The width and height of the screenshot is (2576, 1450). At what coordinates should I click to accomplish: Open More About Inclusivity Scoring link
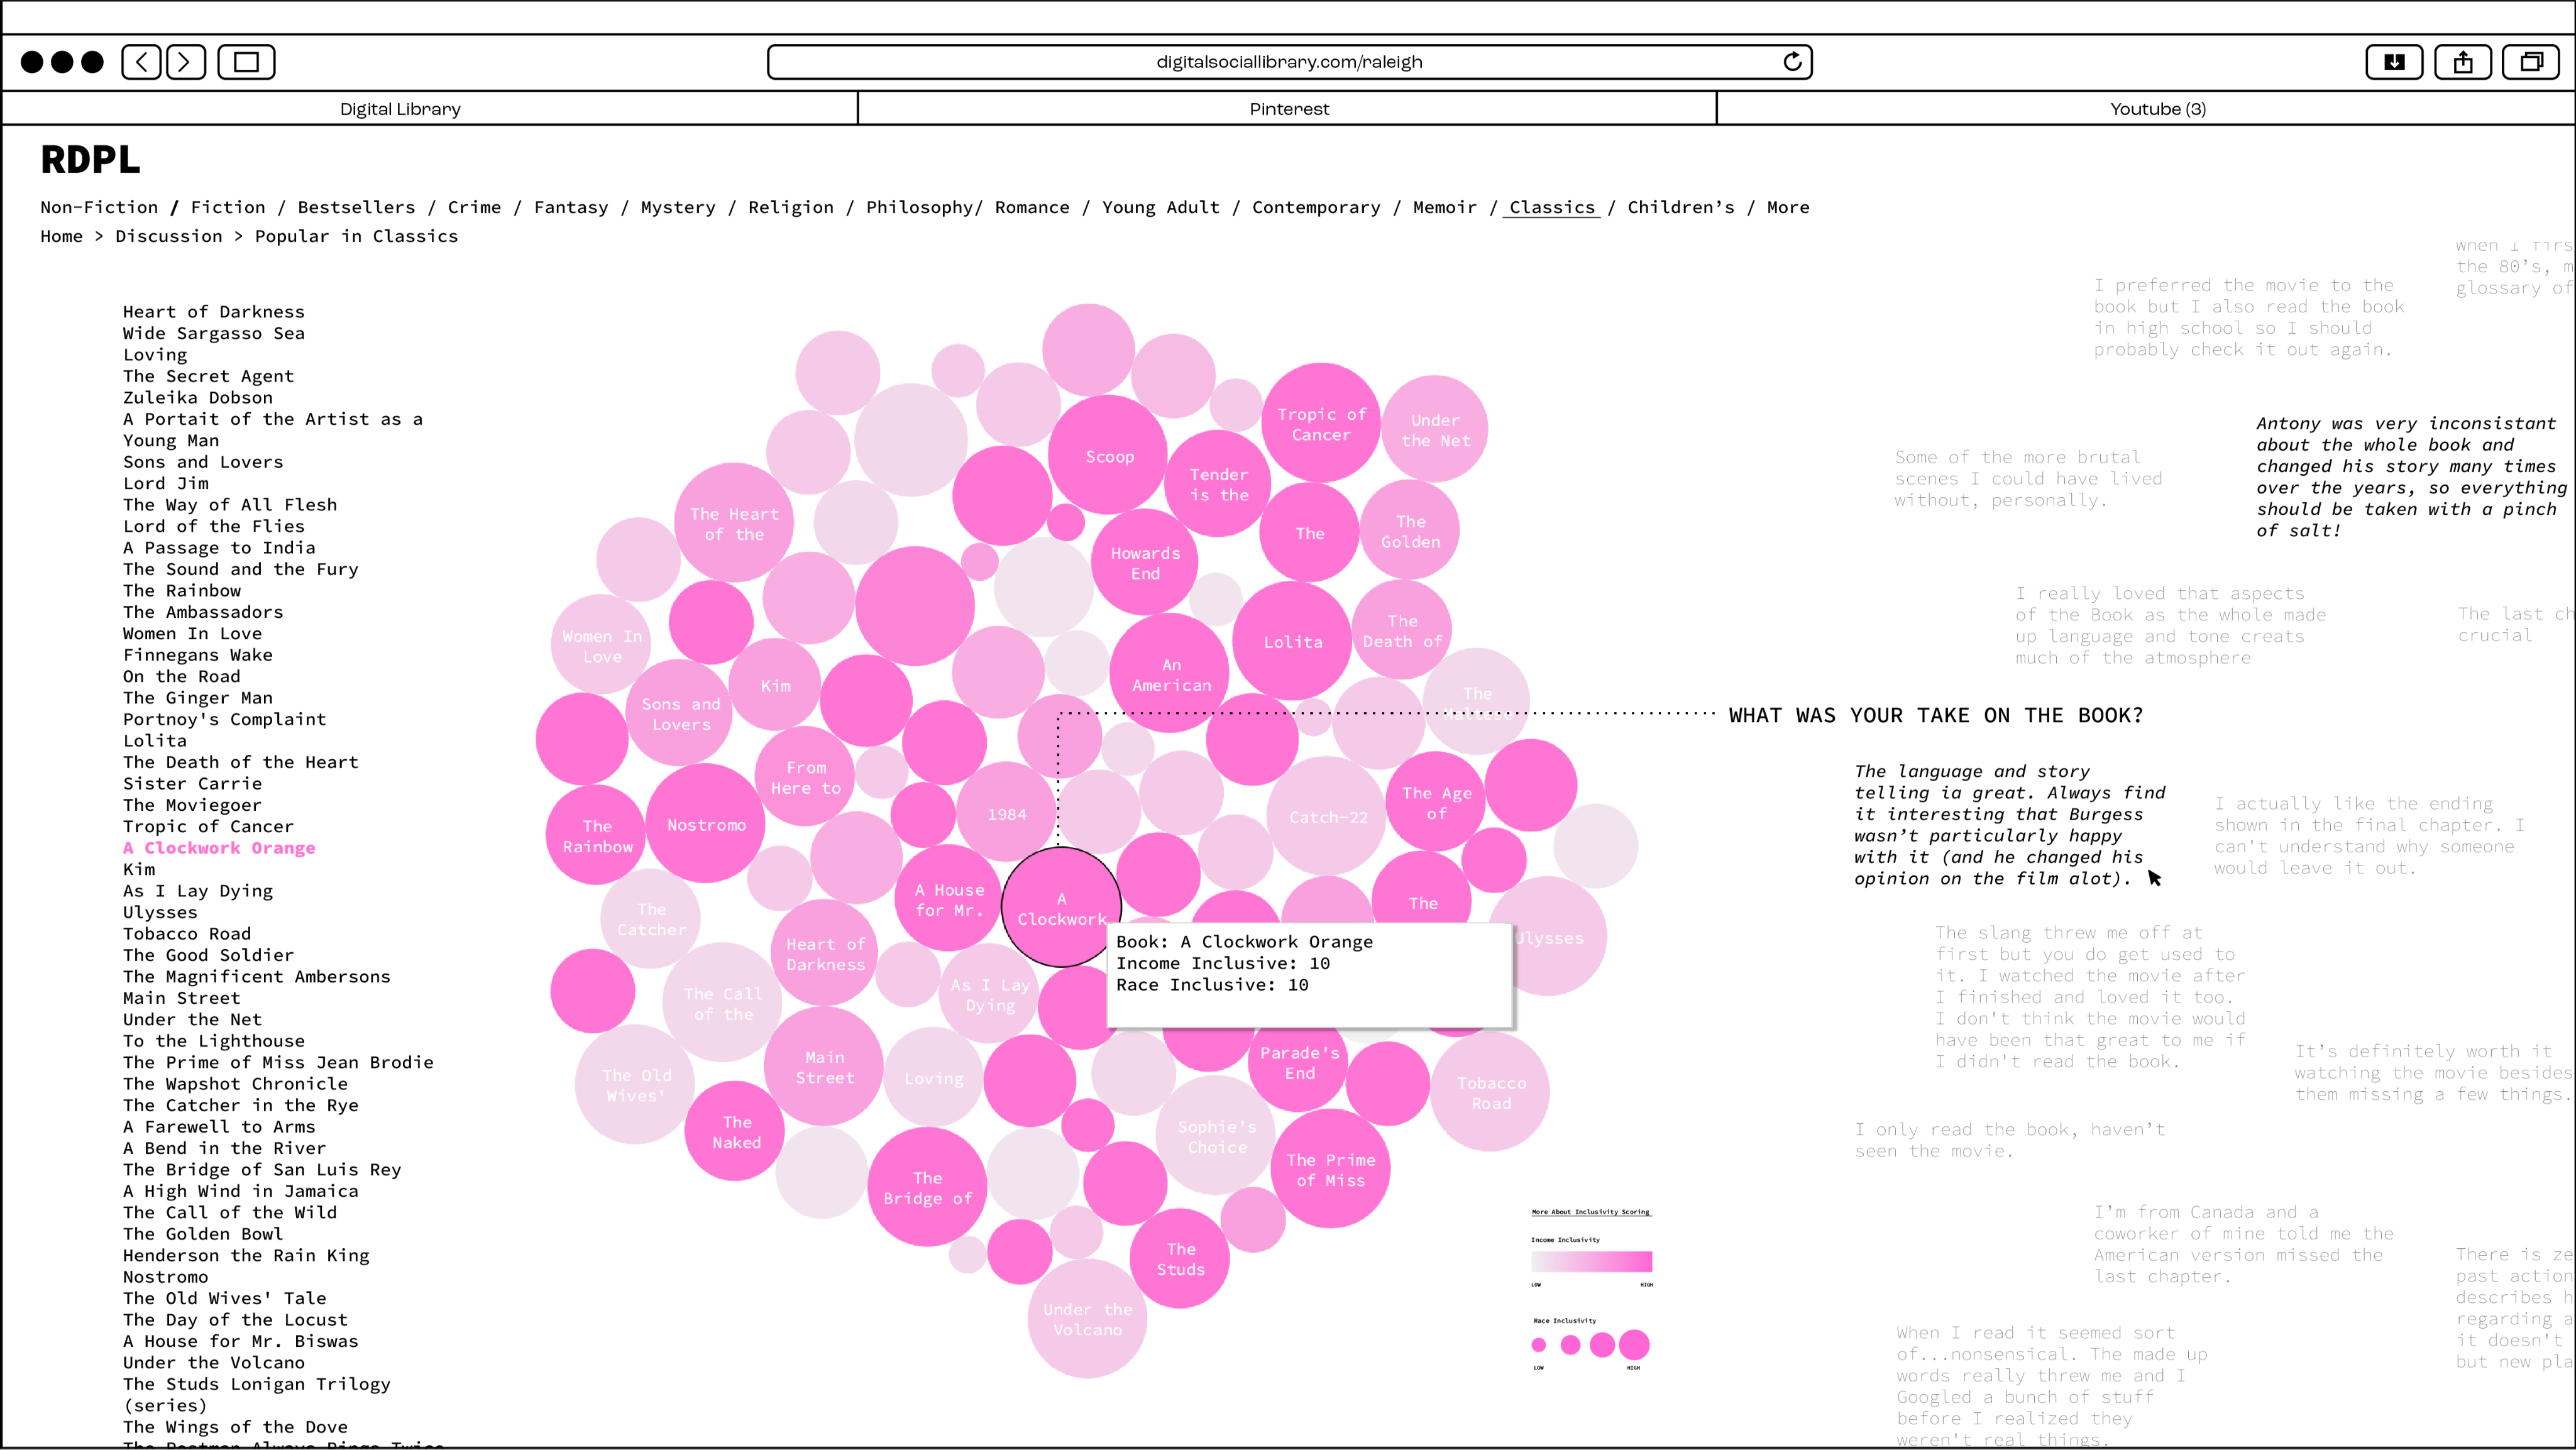coord(1590,1212)
